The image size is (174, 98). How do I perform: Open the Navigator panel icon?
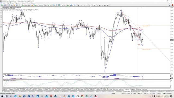pos(14,5)
